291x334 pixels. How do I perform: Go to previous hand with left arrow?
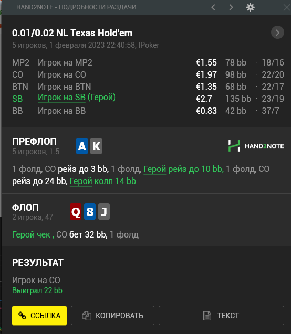(x=213, y=7)
